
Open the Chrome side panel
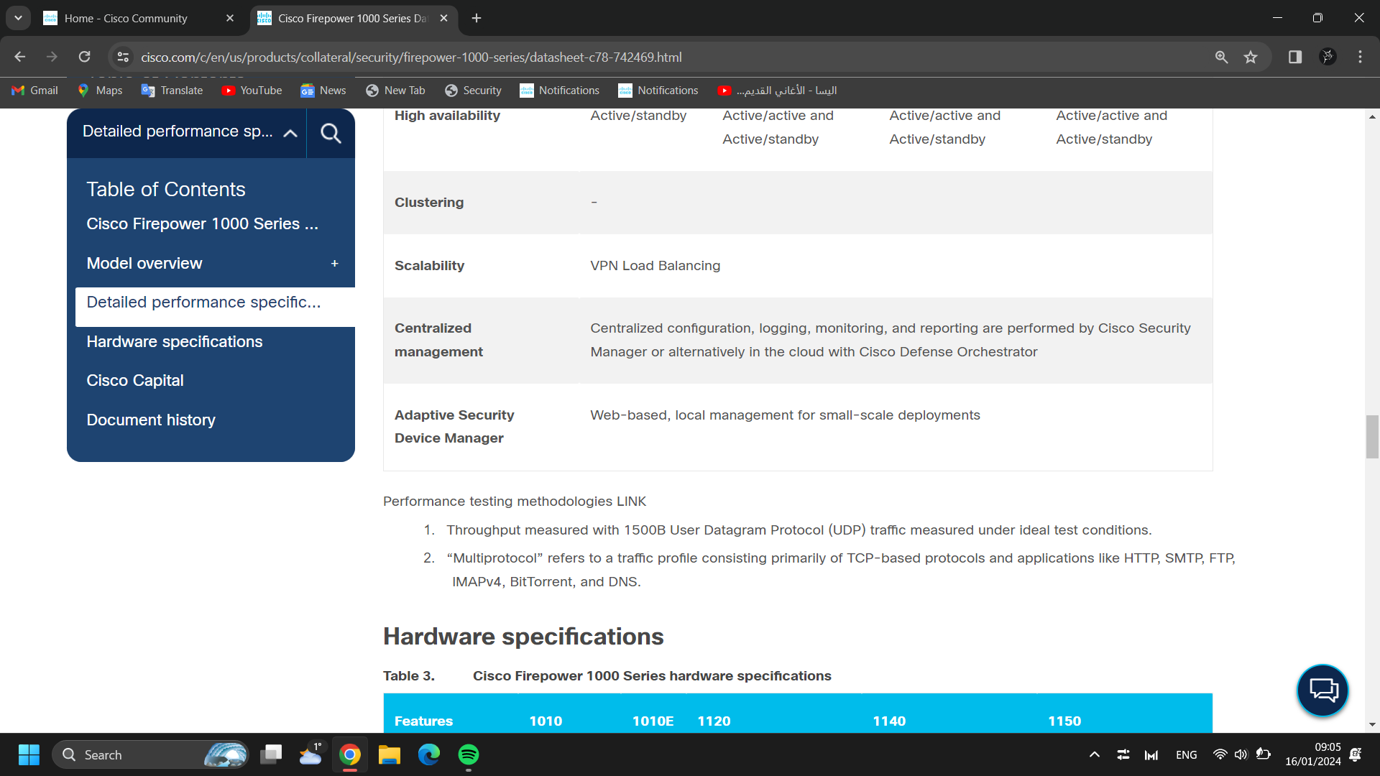point(1294,57)
